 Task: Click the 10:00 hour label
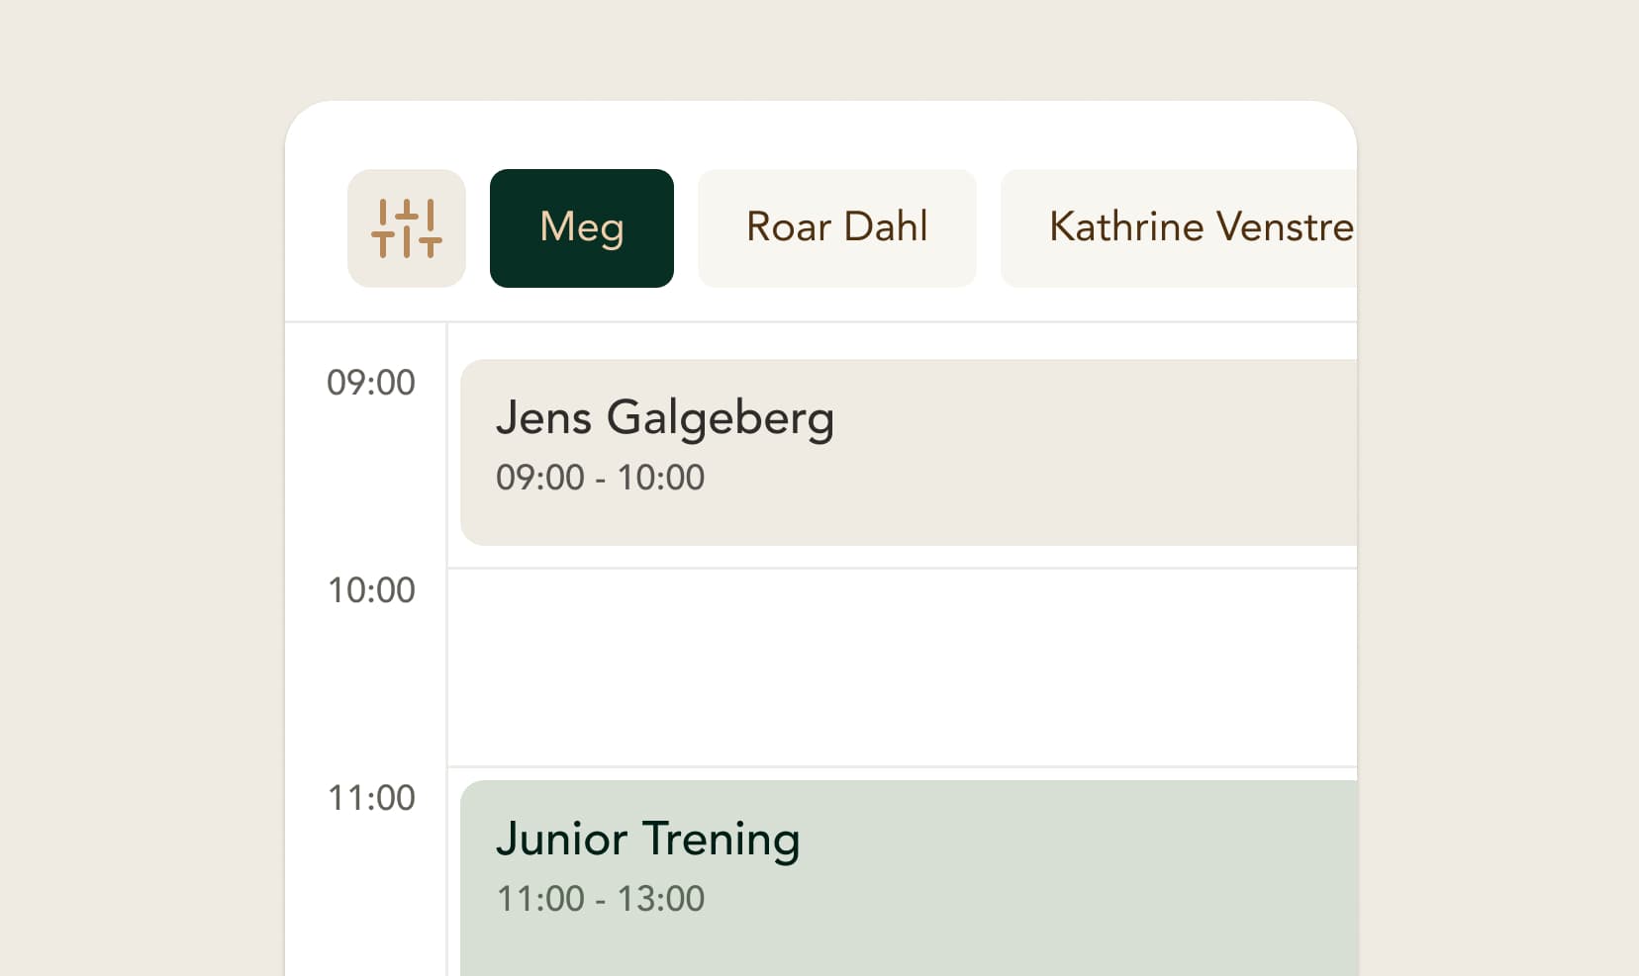371,590
